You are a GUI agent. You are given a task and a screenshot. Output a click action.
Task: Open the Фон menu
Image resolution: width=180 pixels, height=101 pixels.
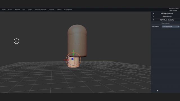(x=24, y=10)
